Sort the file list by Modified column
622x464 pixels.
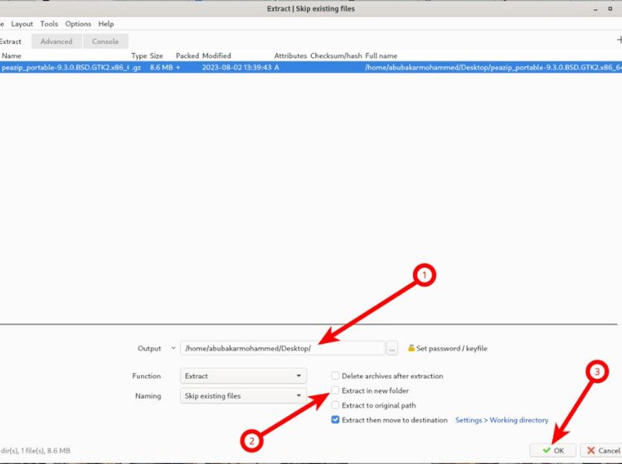[x=216, y=56]
